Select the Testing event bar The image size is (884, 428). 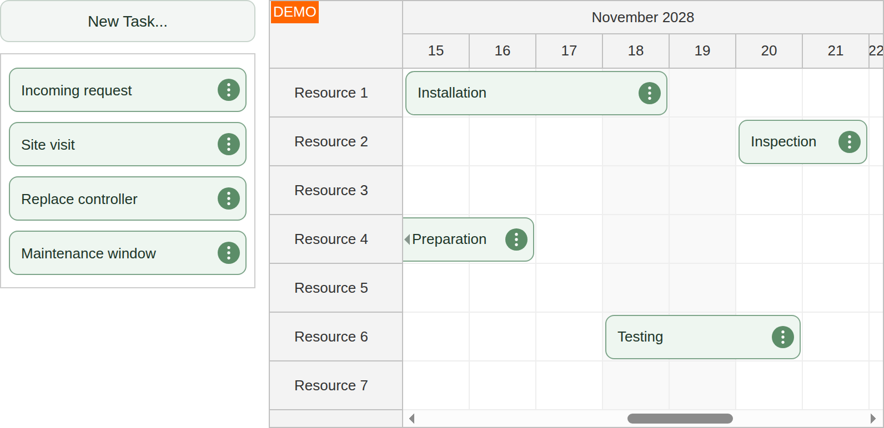click(x=703, y=337)
